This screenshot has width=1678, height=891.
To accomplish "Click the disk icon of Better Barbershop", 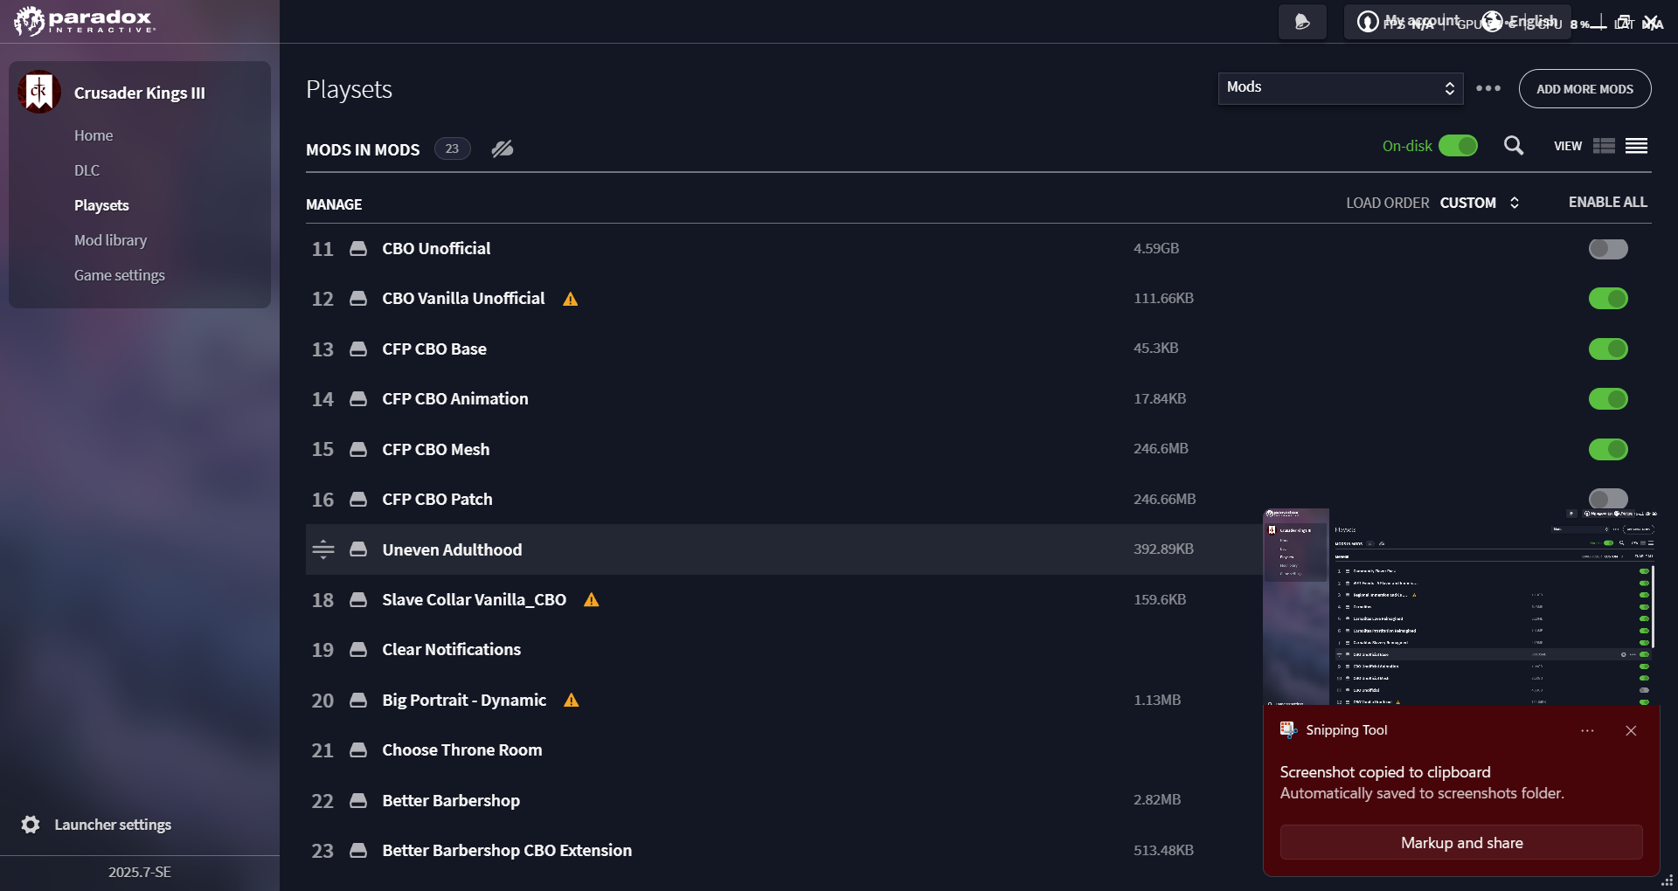I will 358,801.
